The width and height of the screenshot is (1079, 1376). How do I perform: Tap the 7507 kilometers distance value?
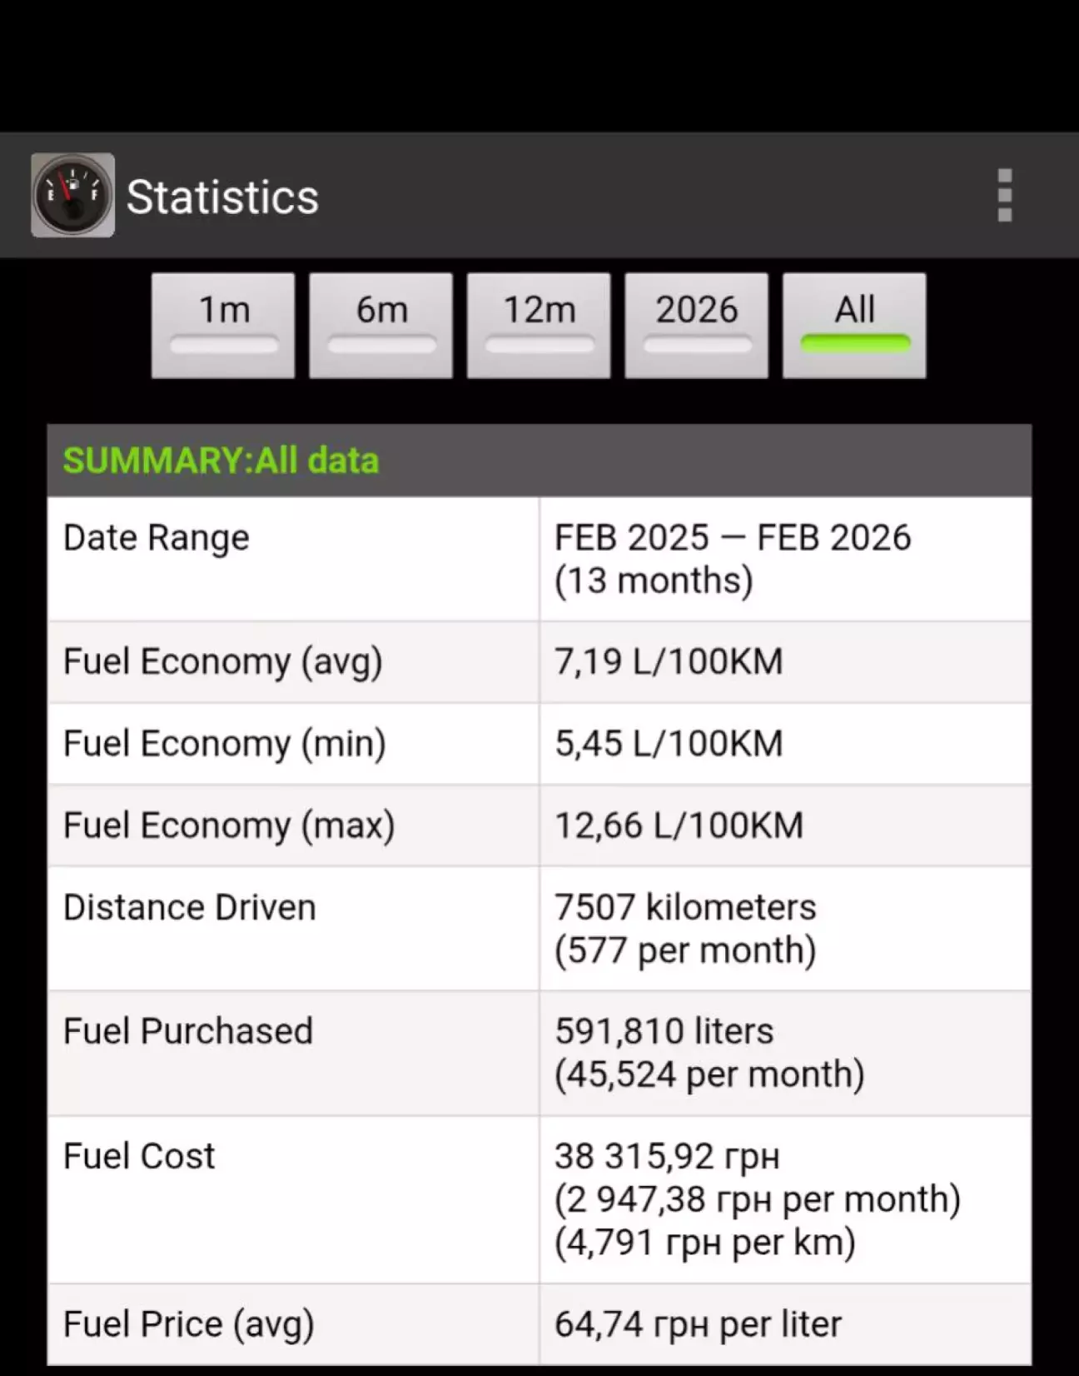685,908
